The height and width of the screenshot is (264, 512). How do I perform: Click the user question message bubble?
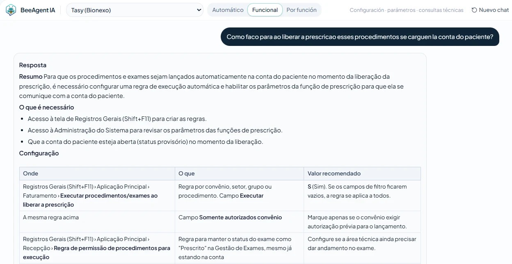pos(360,36)
